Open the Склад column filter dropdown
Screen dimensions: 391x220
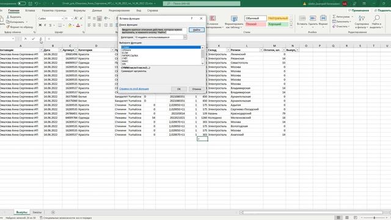tap(228, 50)
